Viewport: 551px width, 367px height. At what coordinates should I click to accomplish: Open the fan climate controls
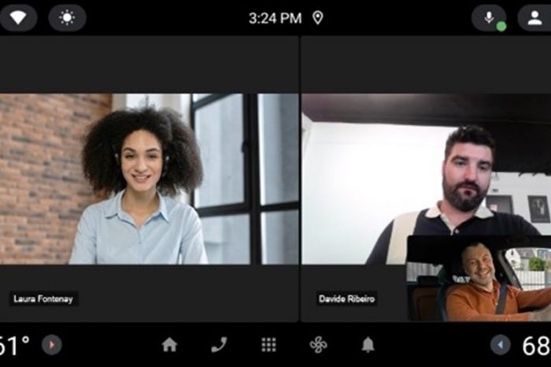tap(318, 344)
